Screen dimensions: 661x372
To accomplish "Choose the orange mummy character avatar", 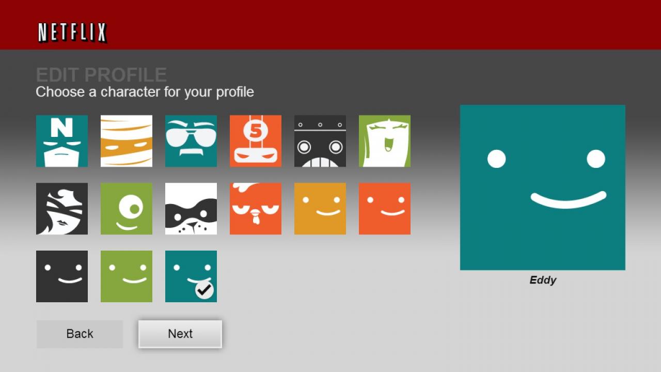I will click(x=126, y=141).
